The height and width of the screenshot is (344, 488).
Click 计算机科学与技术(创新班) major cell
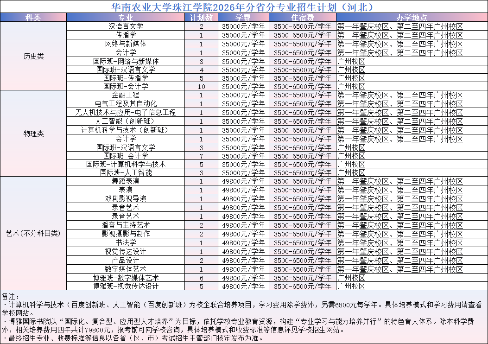pyautogui.click(x=126, y=130)
